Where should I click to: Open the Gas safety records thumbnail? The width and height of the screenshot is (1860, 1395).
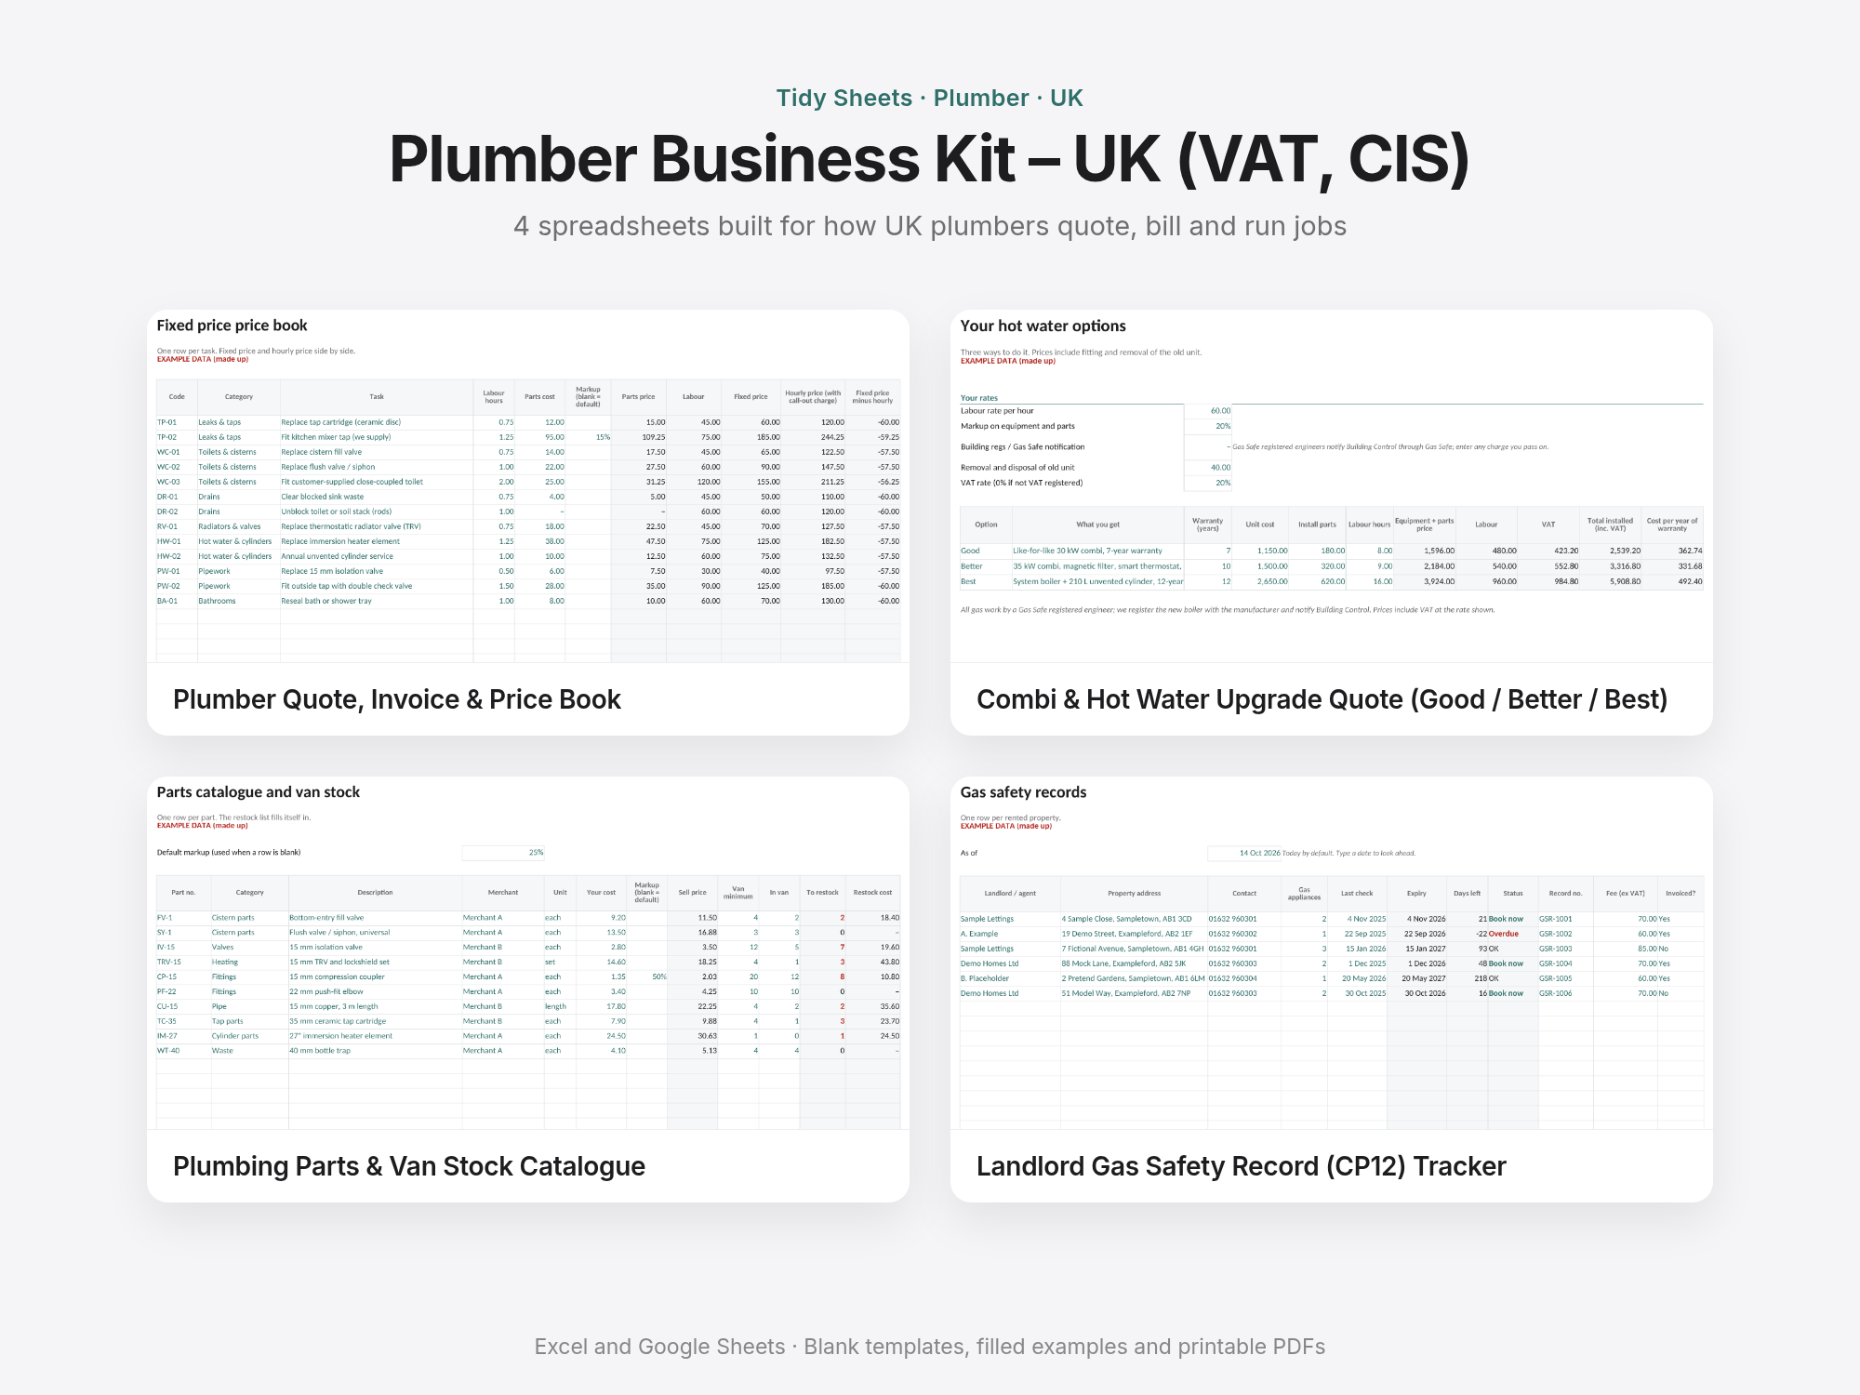(1332, 953)
